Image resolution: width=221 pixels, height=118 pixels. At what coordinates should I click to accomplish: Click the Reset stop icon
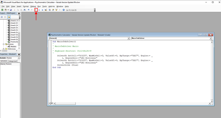42,10
